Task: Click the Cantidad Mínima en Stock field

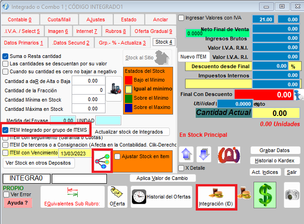Action: (x=88, y=99)
